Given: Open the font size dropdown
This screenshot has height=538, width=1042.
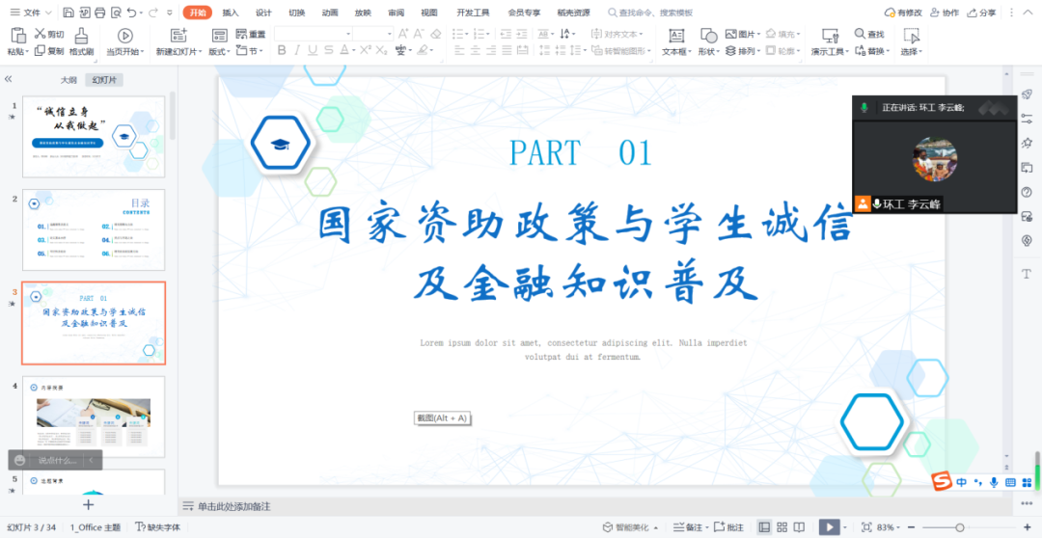Looking at the screenshot, I should [390, 33].
